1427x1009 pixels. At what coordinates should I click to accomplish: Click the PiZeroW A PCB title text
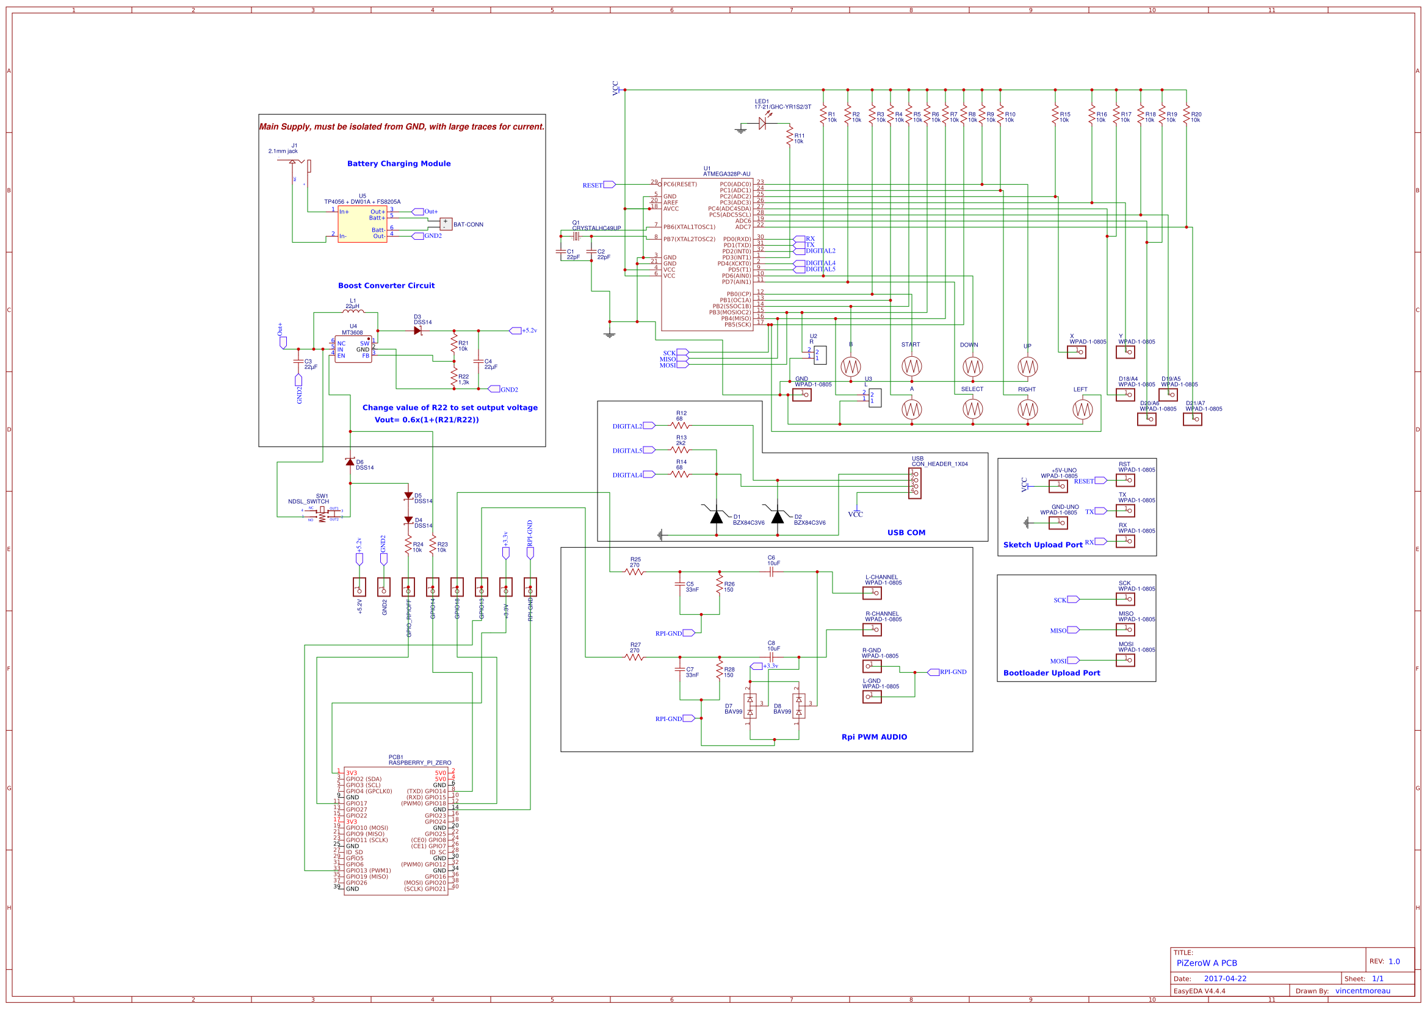click(1207, 963)
